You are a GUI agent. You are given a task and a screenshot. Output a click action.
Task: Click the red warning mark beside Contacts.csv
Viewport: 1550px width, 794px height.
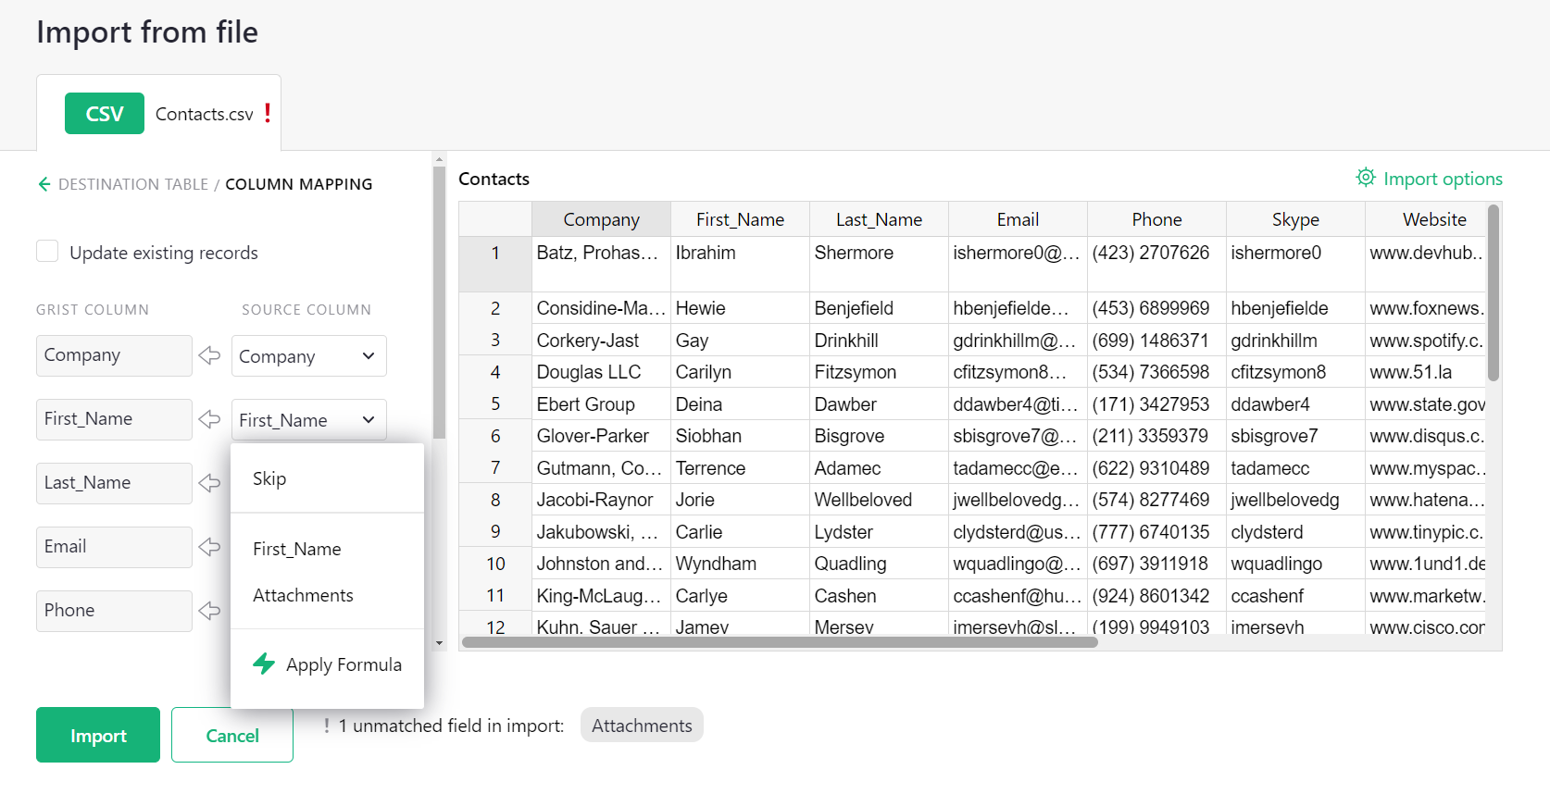pyautogui.click(x=268, y=113)
